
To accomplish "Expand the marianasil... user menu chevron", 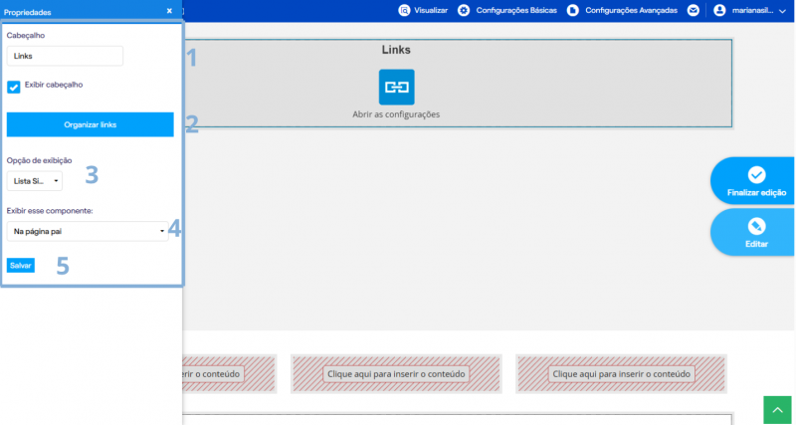I will (x=782, y=11).
